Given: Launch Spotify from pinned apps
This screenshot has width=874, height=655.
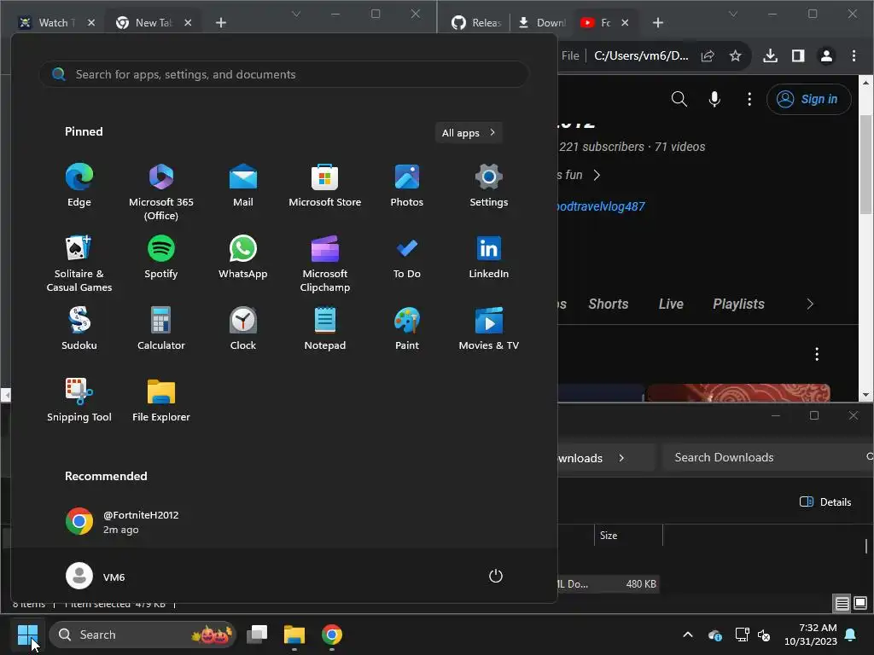Looking at the screenshot, I should (x=161, y=258).
